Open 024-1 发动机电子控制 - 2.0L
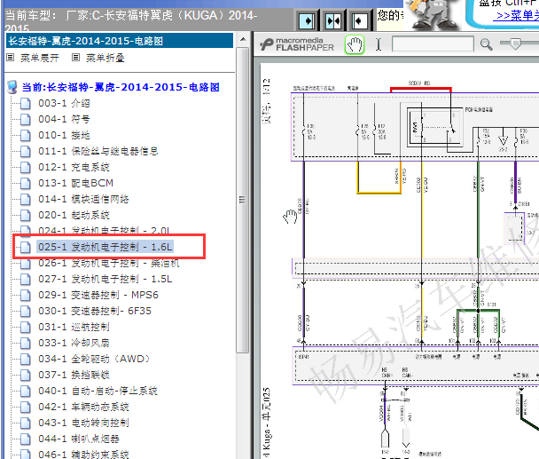Image resolution: width=539 pixels, height=459 pixels. click(x=104, y=230)
